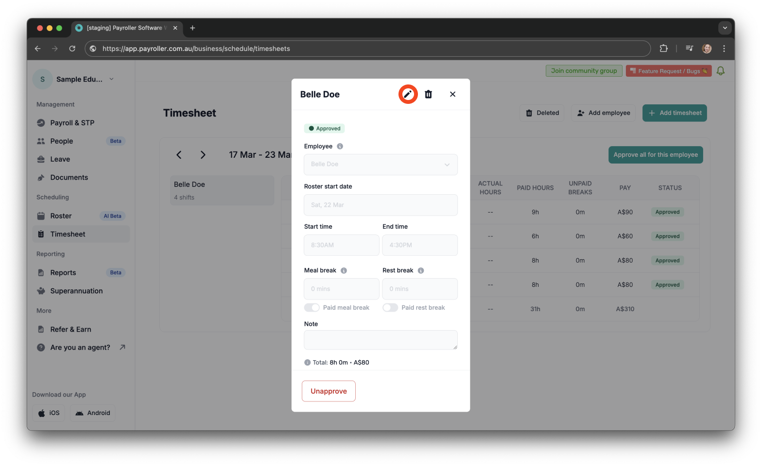Click the Android app download button
The width and height of the screenshot is (762, 466).
click(x=93, y=413)
